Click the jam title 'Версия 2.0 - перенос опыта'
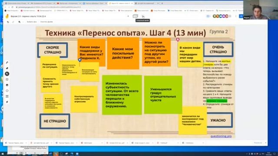Image resolution: width=278 pixels, height=156 pixels. pos(28,16)
